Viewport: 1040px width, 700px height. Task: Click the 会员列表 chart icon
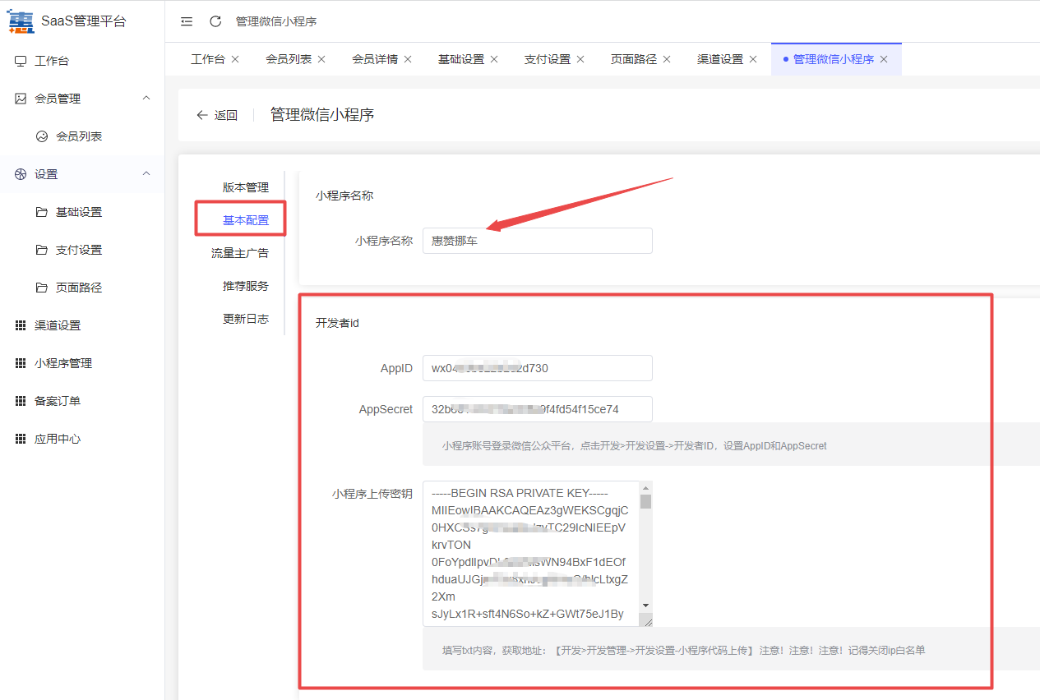[42, 136]
